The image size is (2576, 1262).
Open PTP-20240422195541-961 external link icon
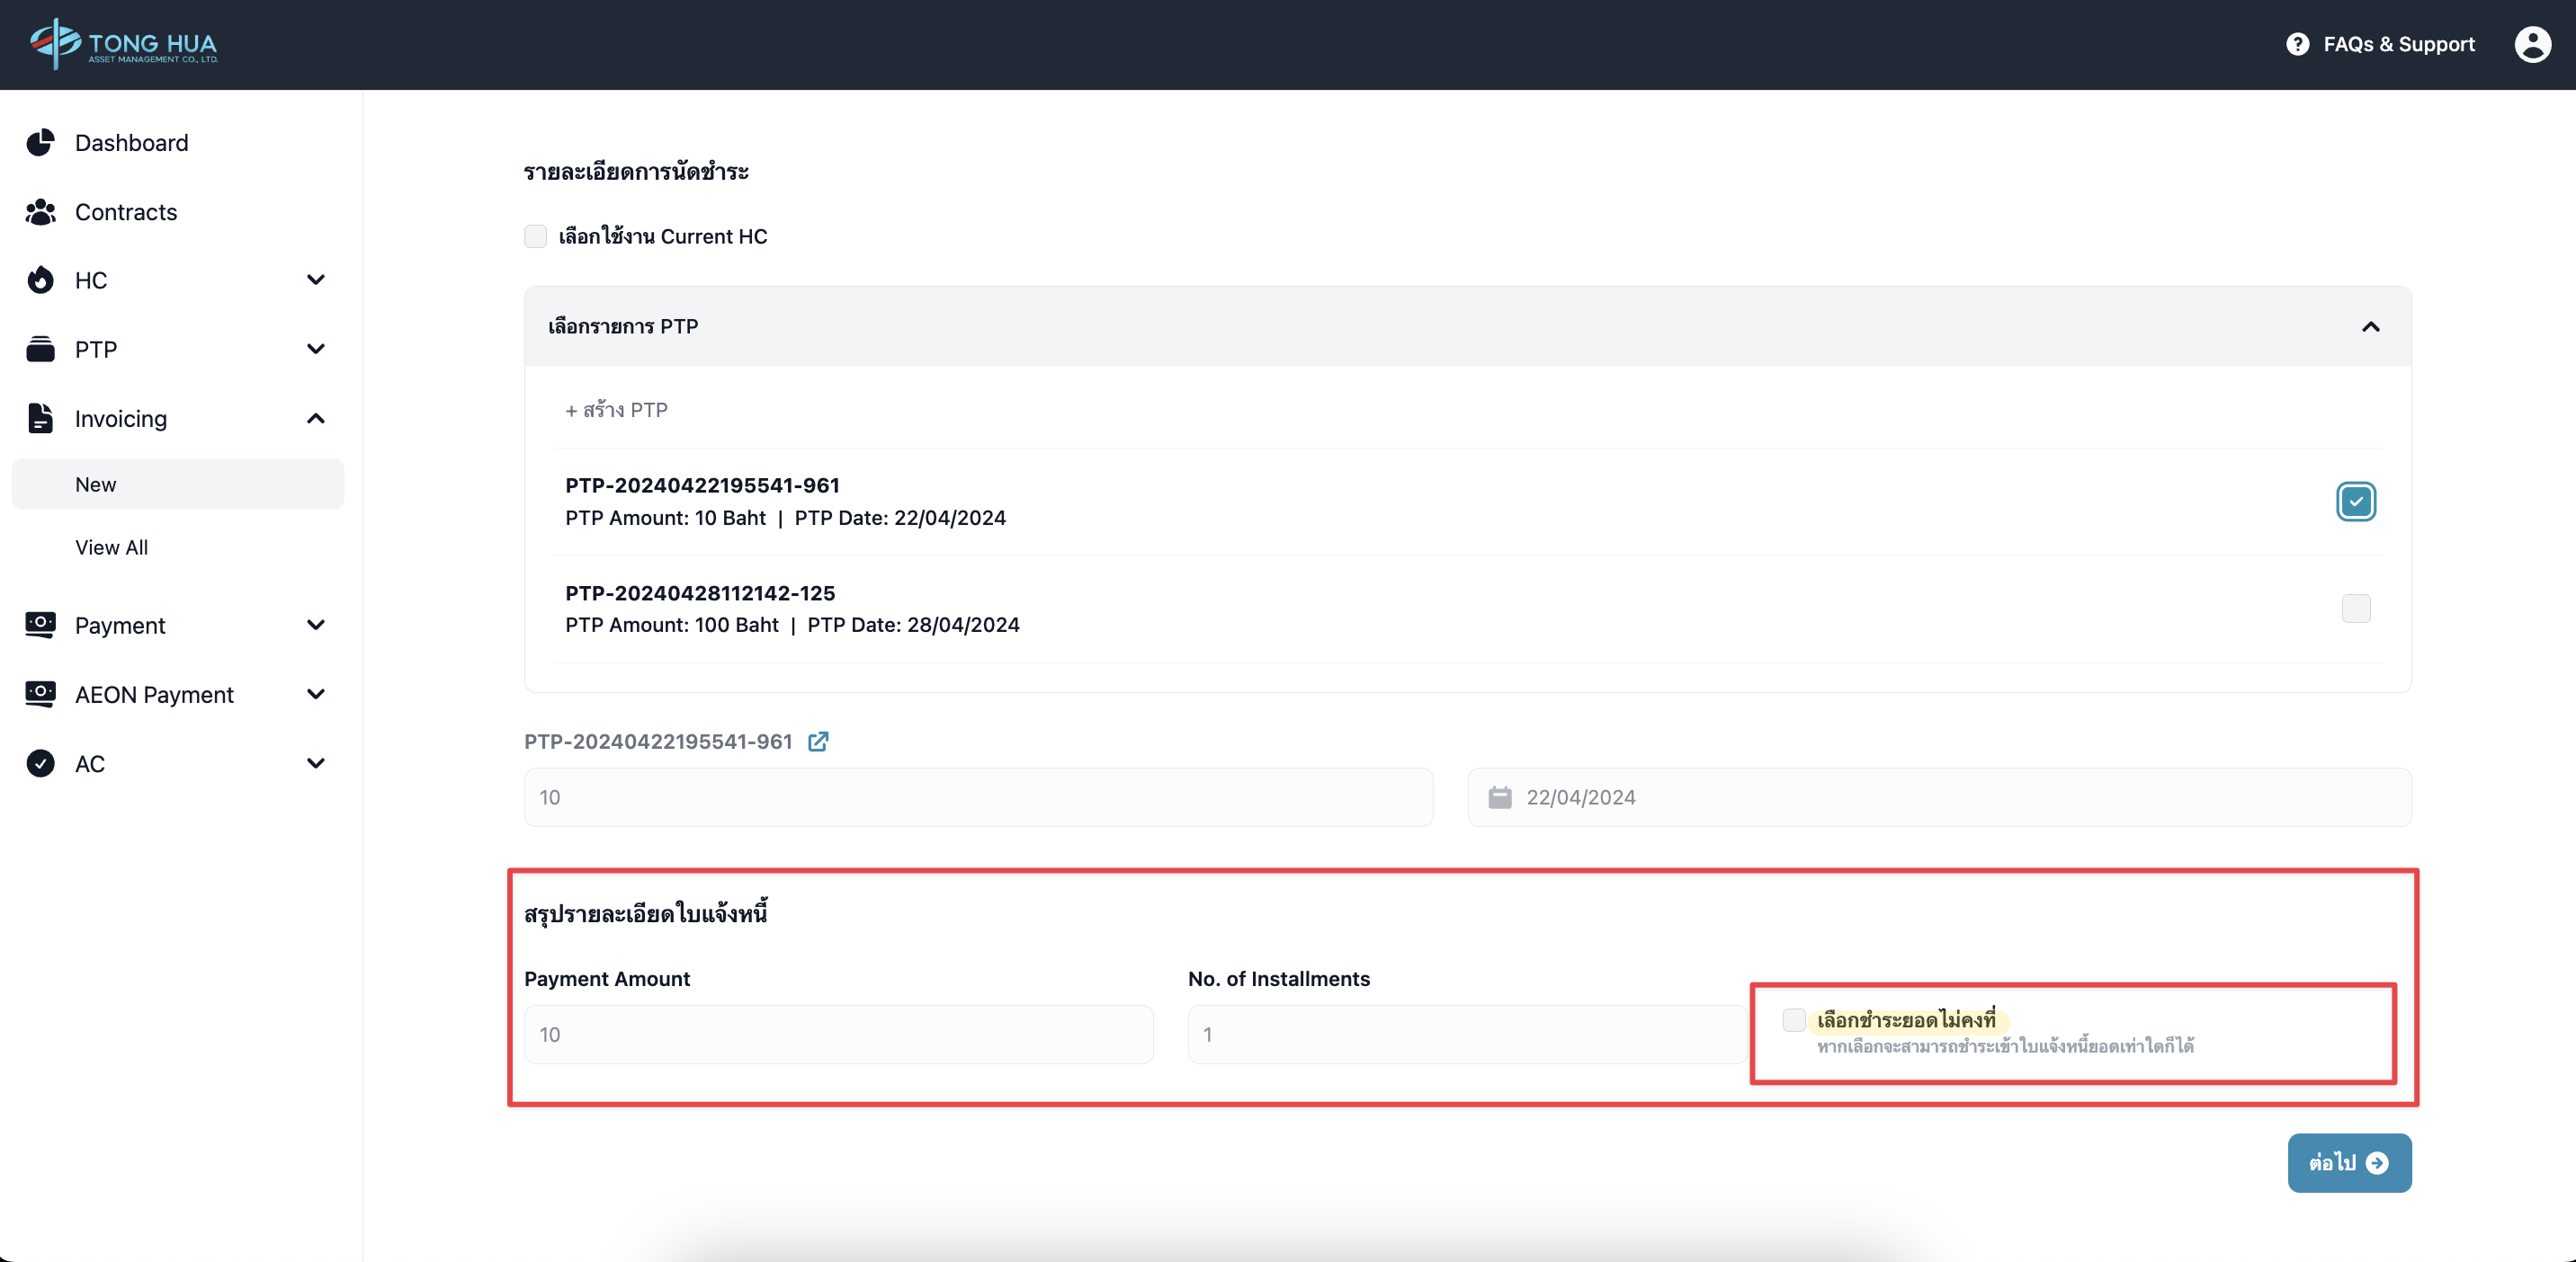click(818, 742)
